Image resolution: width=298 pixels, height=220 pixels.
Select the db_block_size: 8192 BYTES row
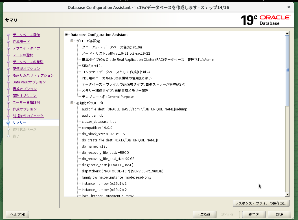(103, 134)
